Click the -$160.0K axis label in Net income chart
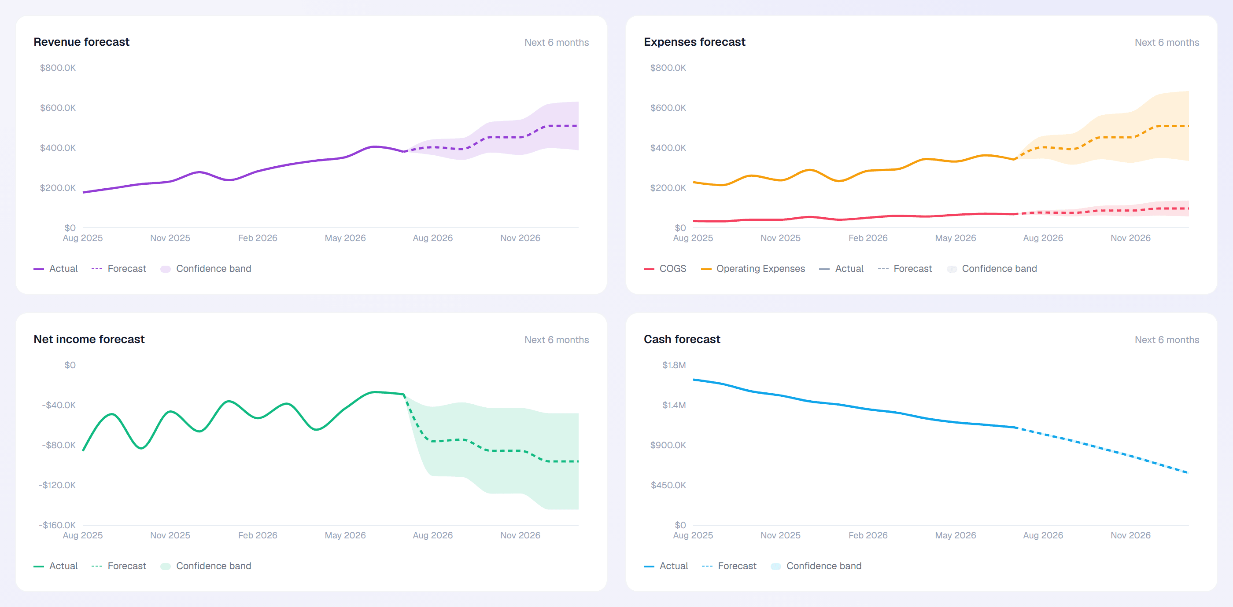1233x607 pixels. 57,525
